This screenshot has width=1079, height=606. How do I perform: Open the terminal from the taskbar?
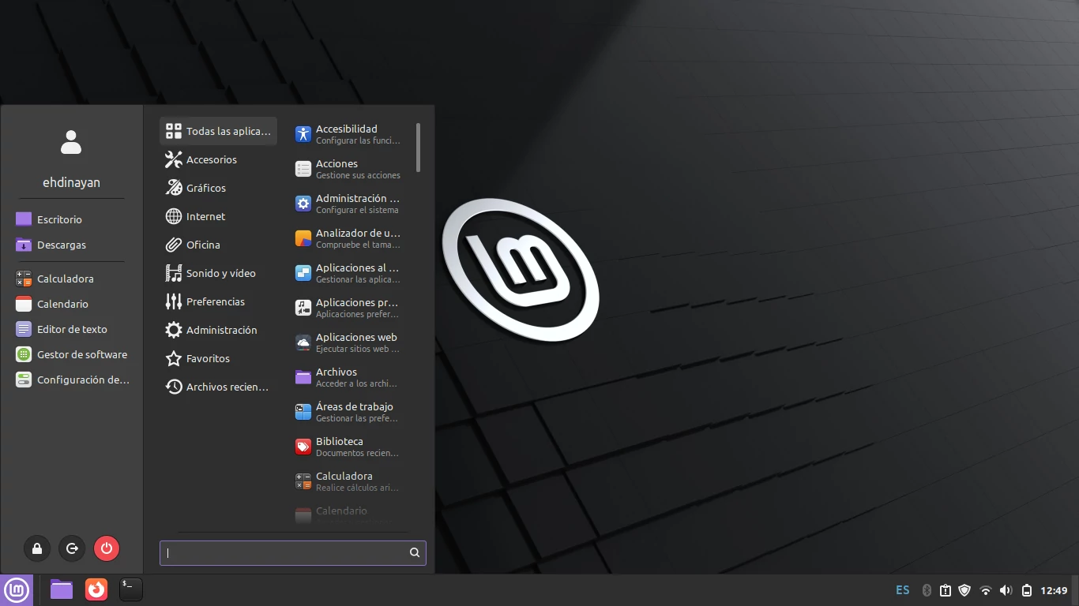pos(130,589)
